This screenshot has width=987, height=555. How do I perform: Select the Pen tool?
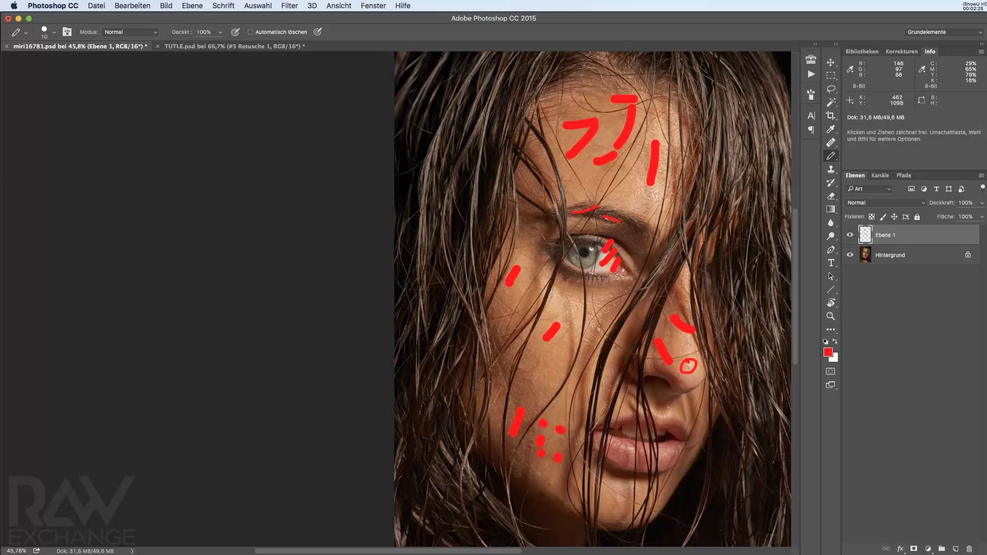[831, 249]
